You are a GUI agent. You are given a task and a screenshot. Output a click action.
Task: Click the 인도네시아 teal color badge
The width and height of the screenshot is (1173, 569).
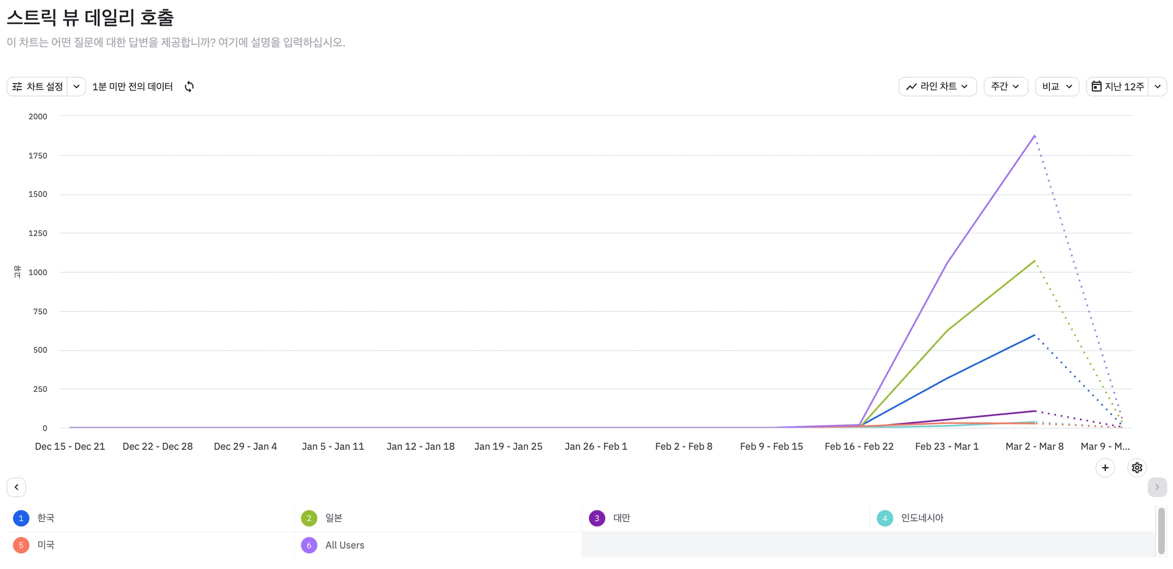884,518
